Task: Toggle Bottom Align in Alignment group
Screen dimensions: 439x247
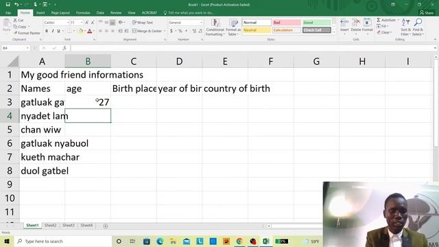Action: [112, 23]
